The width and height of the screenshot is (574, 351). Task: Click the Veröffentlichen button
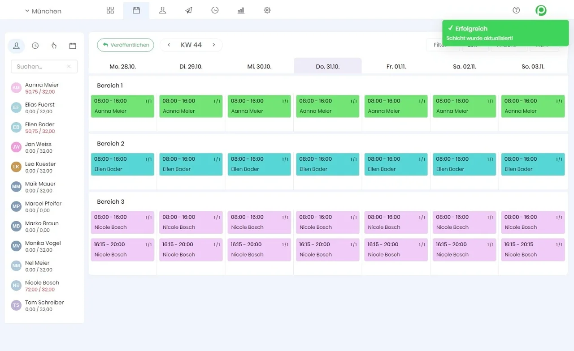[126, 45]
